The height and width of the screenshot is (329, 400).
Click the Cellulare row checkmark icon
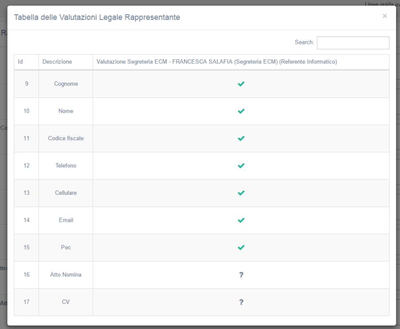click(241, 193)
